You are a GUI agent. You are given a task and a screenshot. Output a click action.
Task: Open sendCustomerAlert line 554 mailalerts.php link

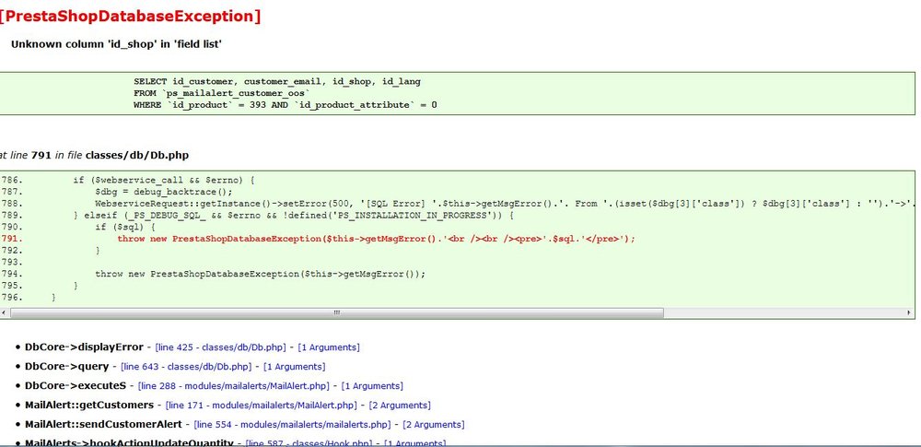(295, 425)
